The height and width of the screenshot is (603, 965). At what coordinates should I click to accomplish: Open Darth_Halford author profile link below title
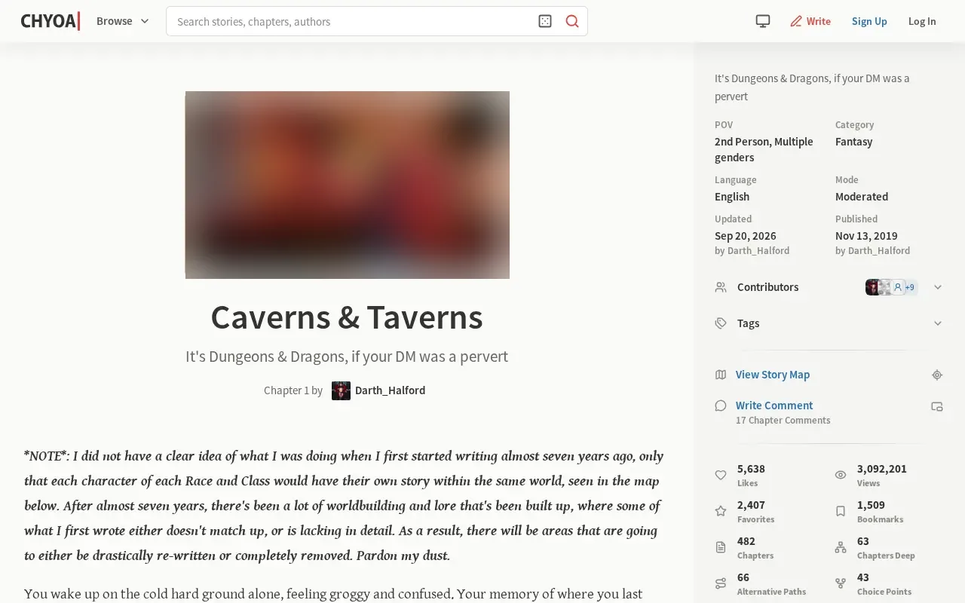[x=390, y=390]
